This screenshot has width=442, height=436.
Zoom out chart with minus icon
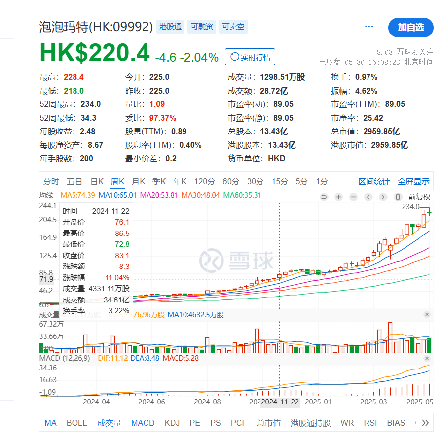tap(354, 197)
